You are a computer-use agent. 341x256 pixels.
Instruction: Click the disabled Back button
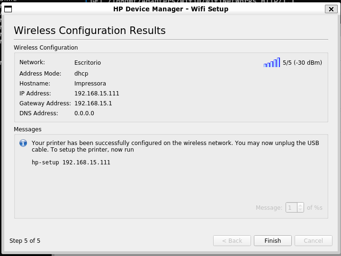[232, 240]
